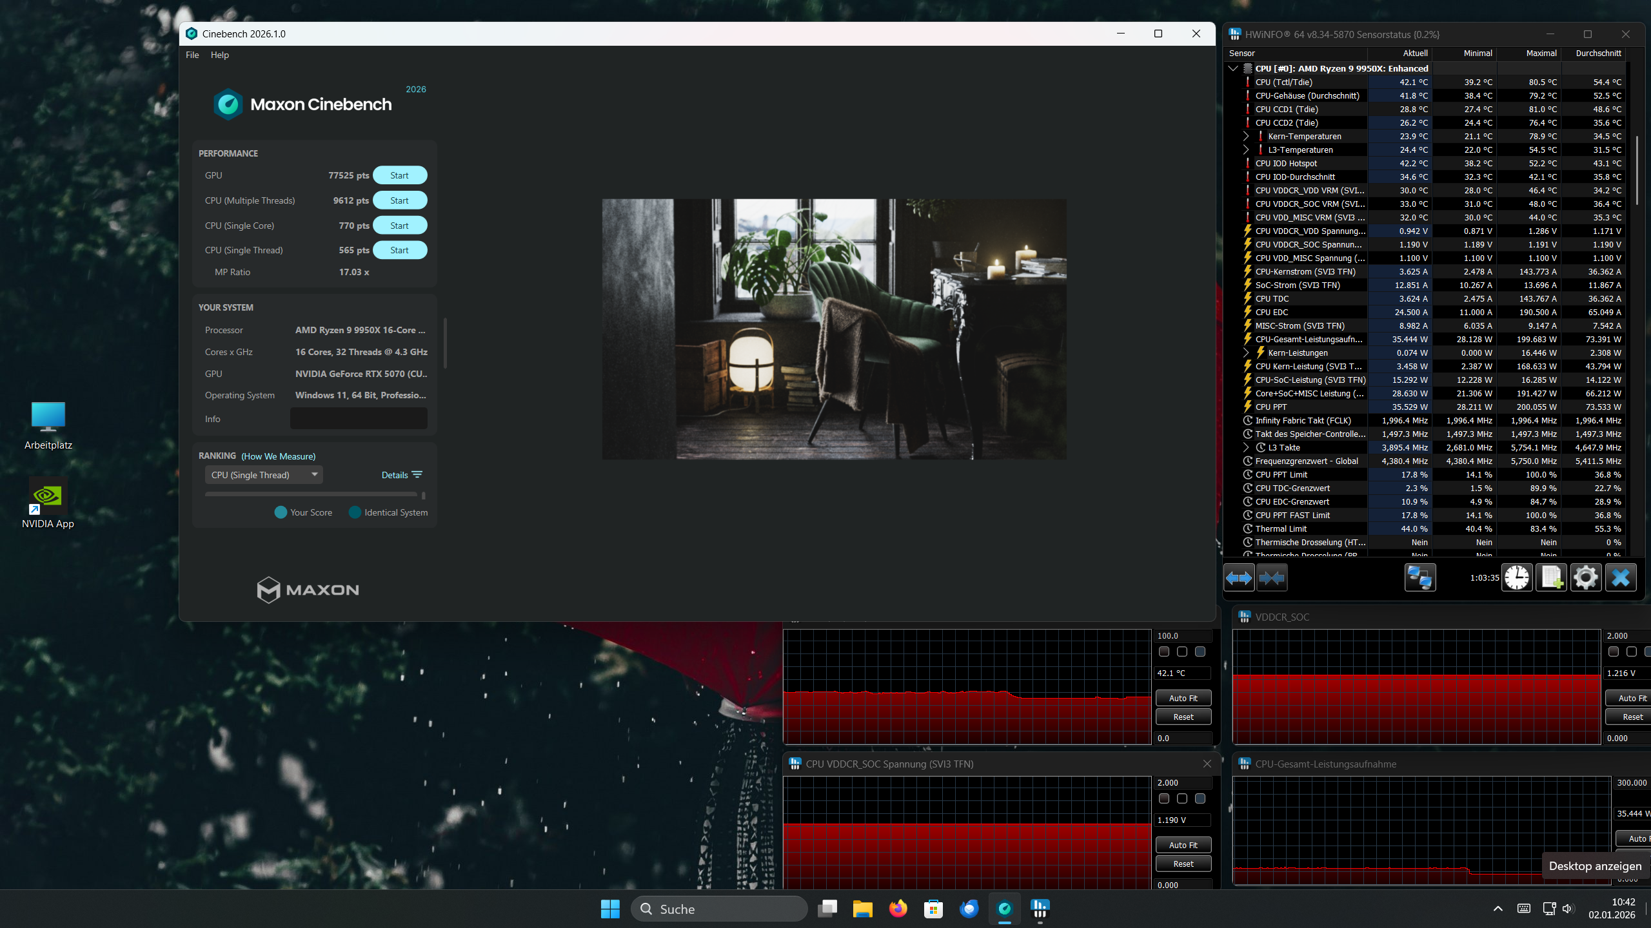Toggle first checkbox in VDDCR_SOC graph
Viewport: 1651px width, 928px height.
tap(1614, 652)
